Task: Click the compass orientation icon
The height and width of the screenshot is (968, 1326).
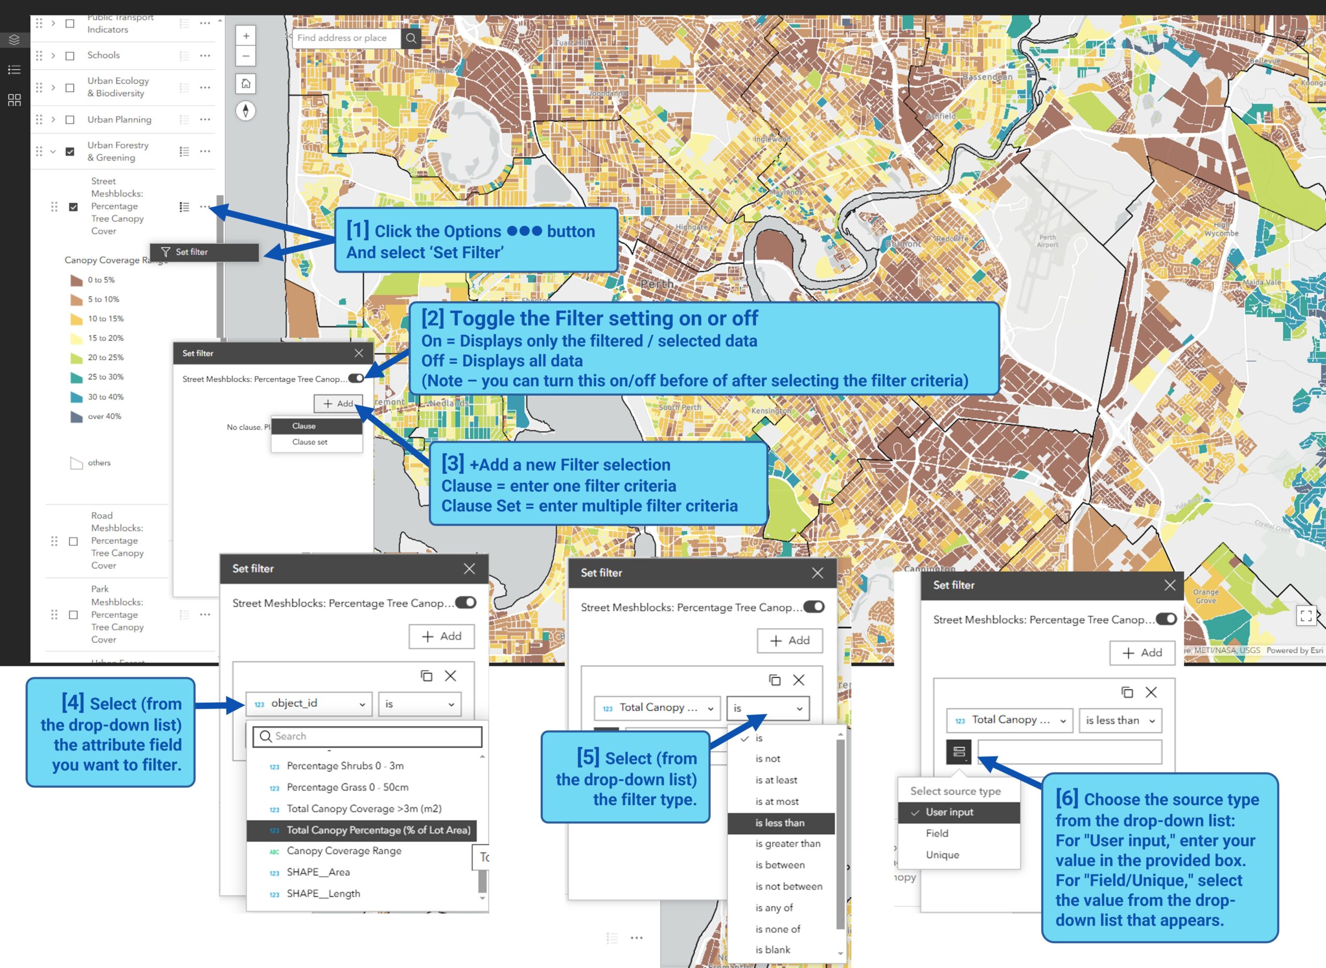Action: coord(246,110)
